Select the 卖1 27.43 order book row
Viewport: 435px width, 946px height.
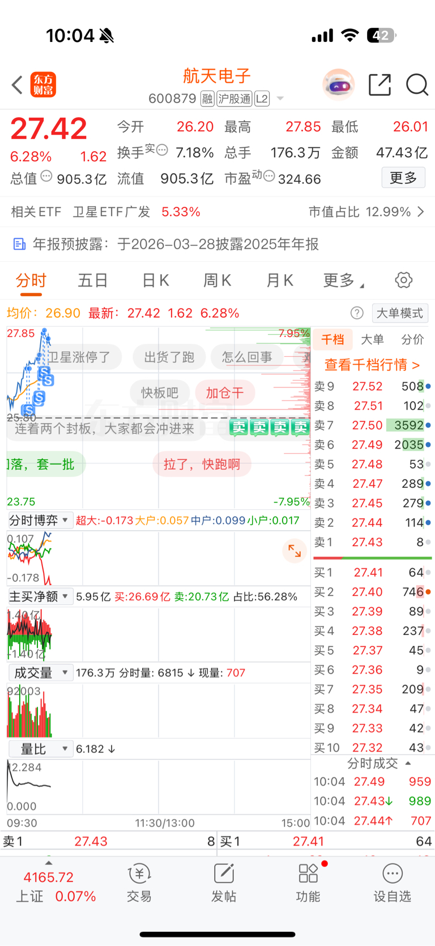(x=373, y=542)
